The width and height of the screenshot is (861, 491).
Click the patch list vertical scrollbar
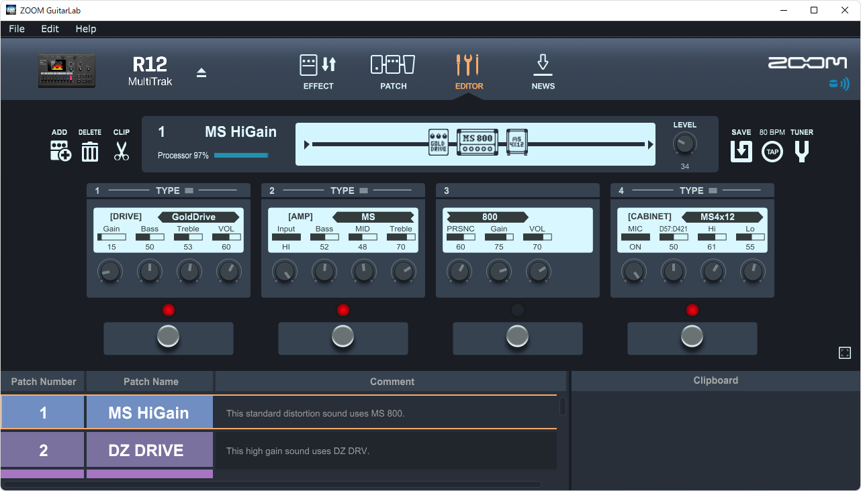[563, 406]
